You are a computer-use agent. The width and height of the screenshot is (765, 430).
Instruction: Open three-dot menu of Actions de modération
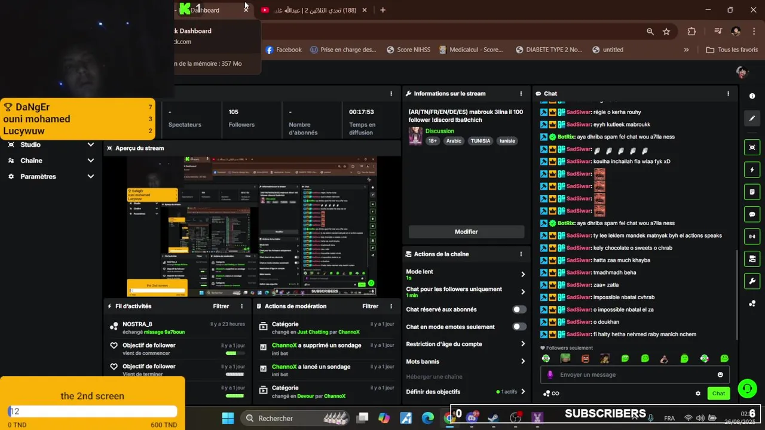coord(391,306)
